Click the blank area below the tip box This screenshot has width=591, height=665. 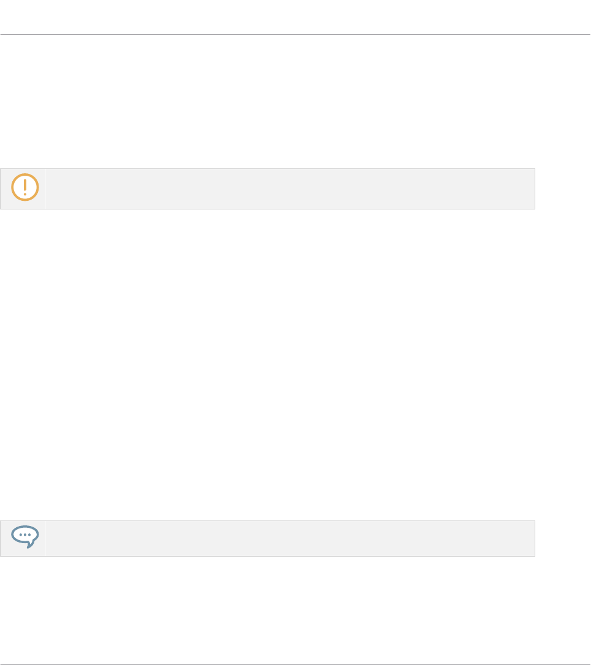pyautogui.click(x=267, y=610)
